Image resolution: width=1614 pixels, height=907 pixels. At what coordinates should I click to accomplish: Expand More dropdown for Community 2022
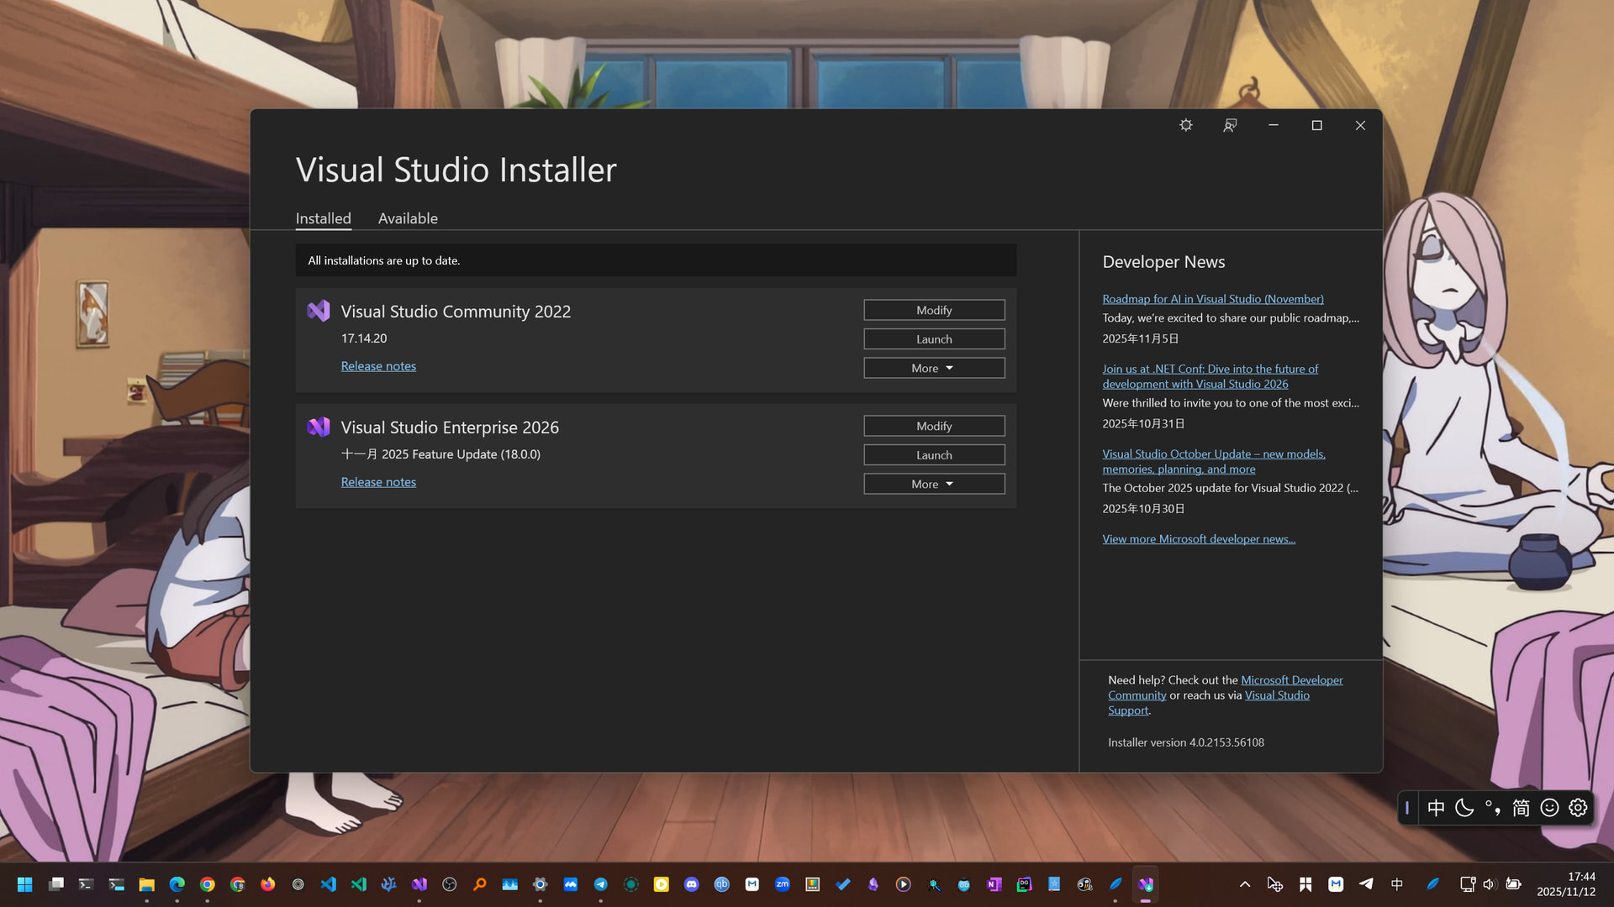point(934,368)
